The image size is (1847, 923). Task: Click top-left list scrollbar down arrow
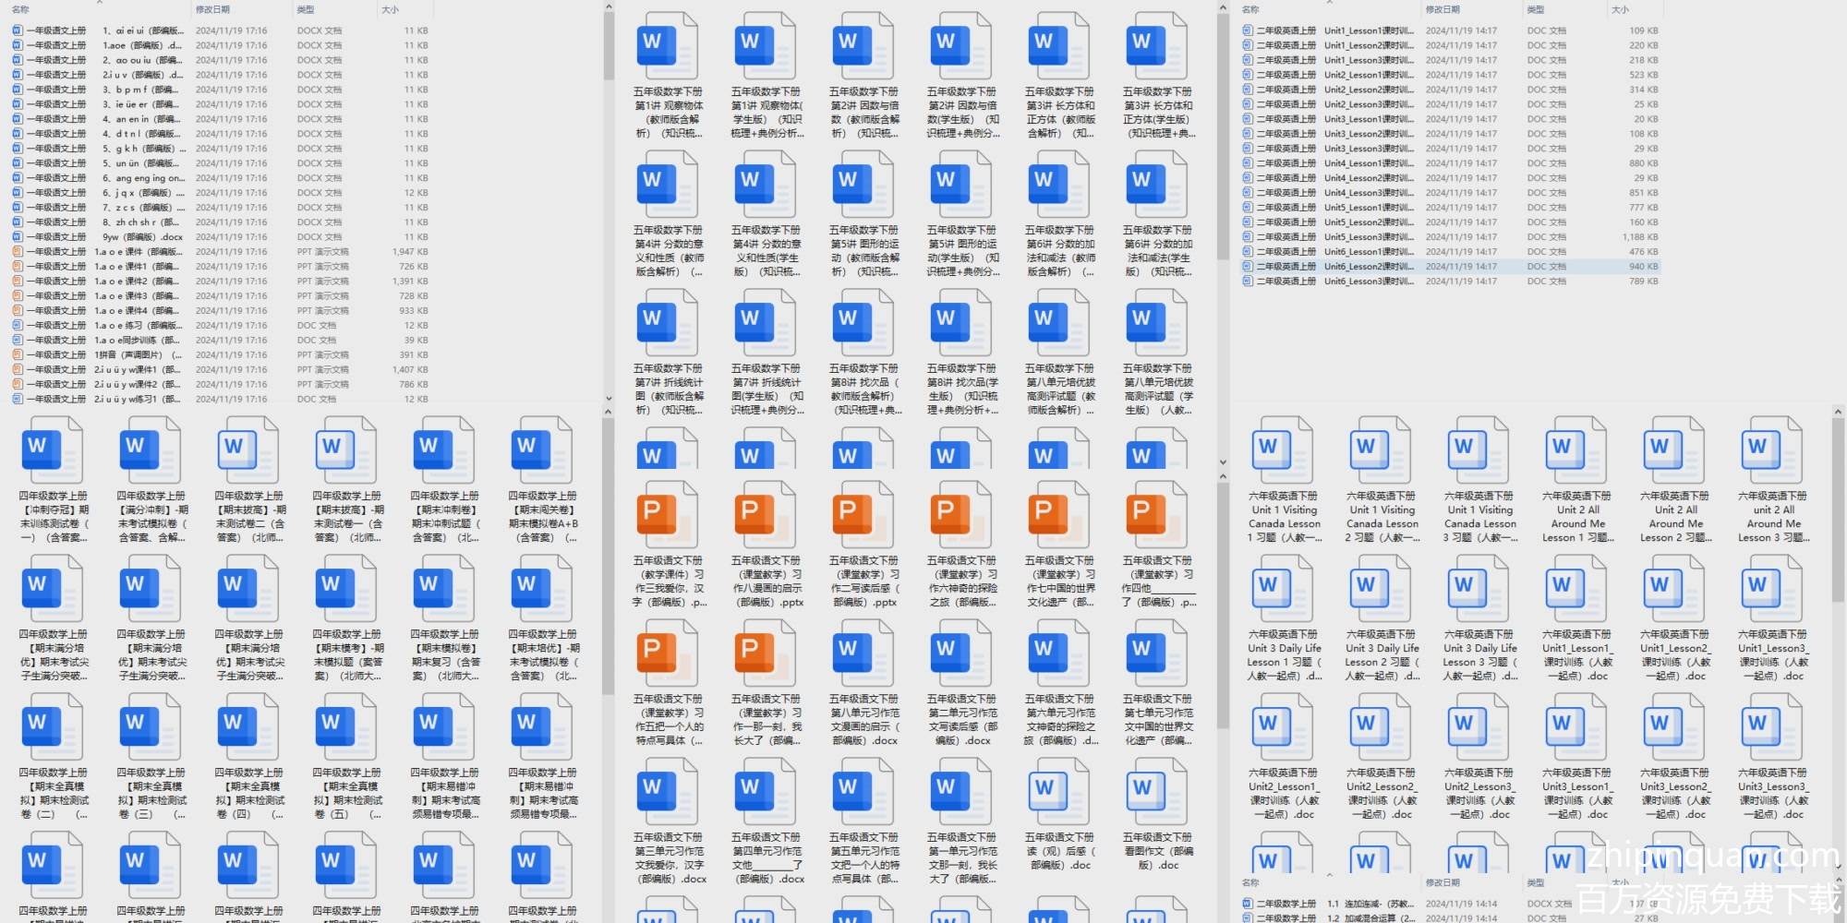(609, 399)
